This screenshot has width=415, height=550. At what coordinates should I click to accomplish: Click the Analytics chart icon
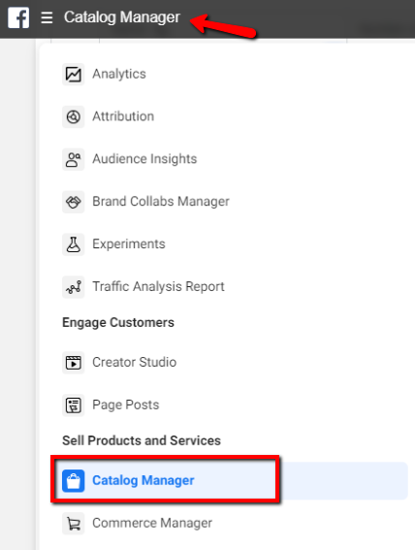point(74,75)
